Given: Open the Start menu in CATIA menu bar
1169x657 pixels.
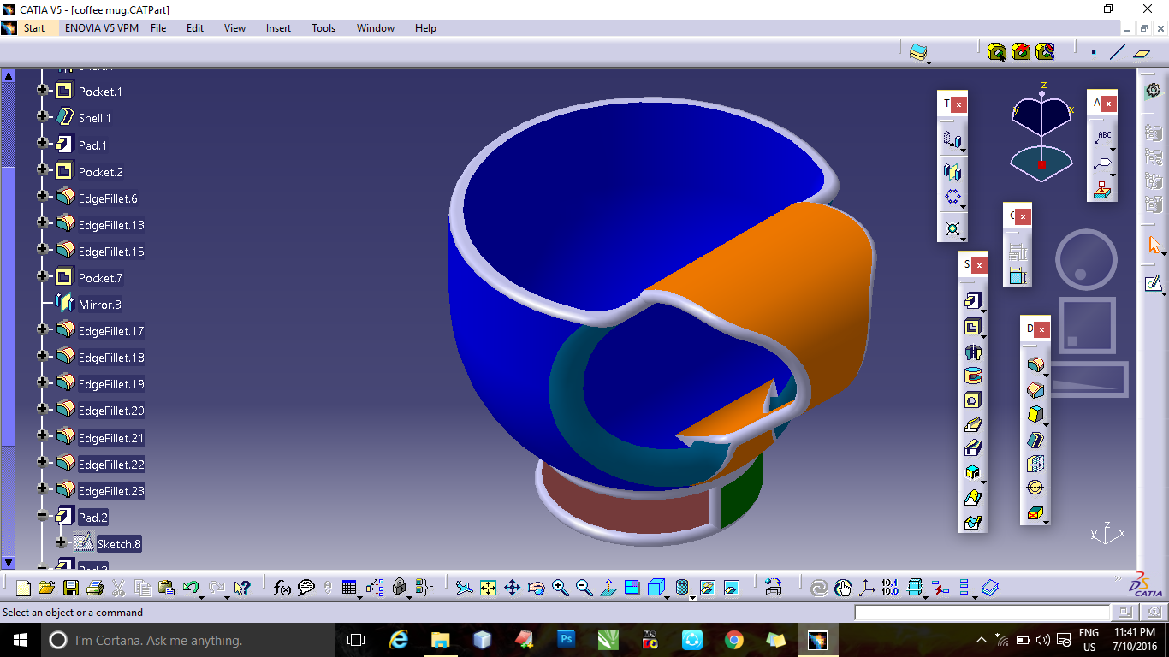Looking at the screenshot, I should click(34, 28).
